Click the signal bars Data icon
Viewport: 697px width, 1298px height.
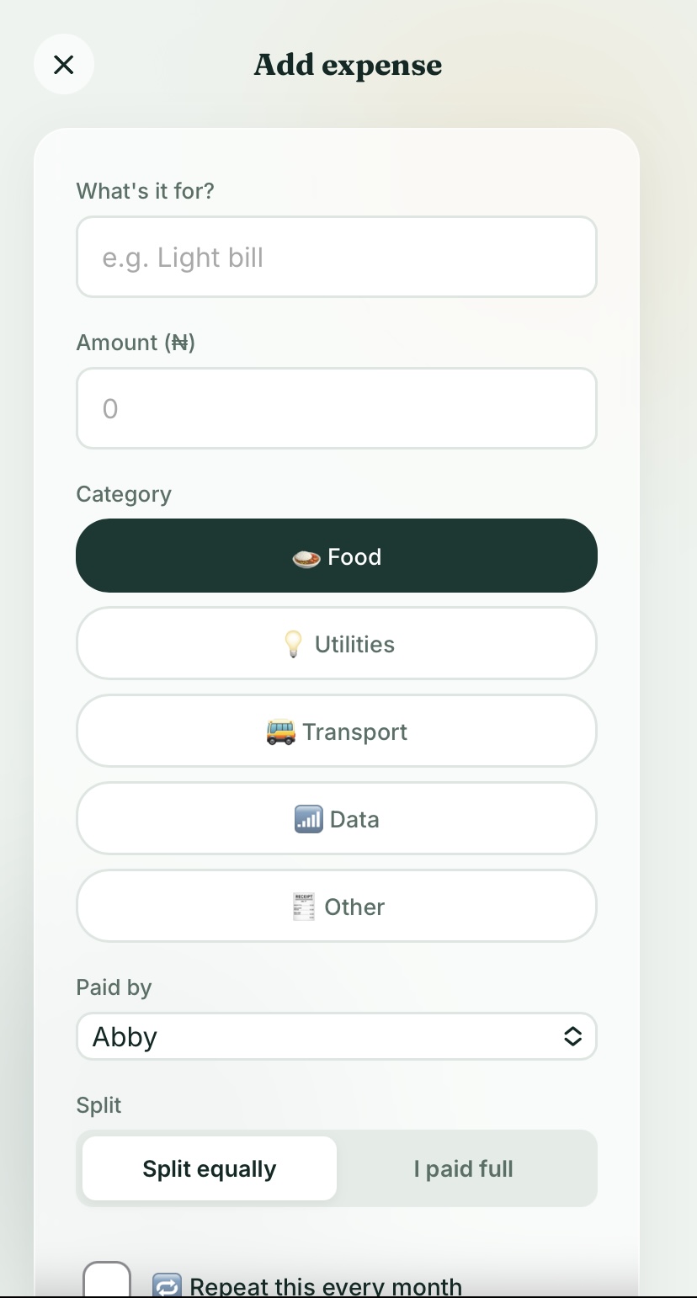coord(308,819)
